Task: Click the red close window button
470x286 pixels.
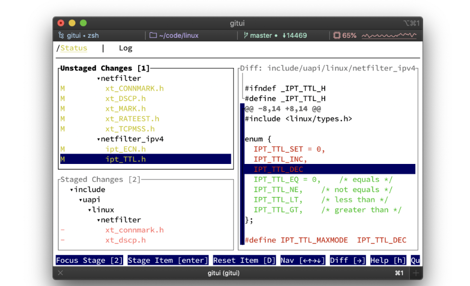Action: [61, 23]
